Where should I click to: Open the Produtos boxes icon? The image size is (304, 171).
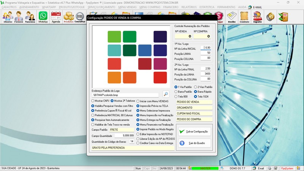[x=68, y=17]
